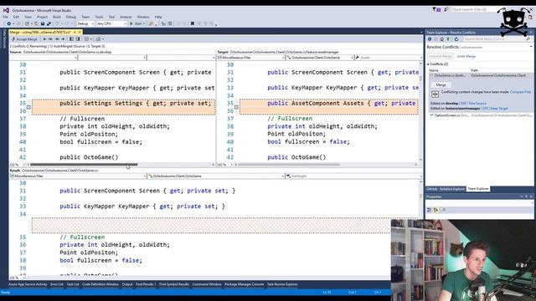536x301 pixels.
Task: Click the Save icon in toolbar
Action: pos(43,24)
